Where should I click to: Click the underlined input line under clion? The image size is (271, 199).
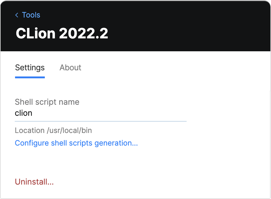click(101, 121)
